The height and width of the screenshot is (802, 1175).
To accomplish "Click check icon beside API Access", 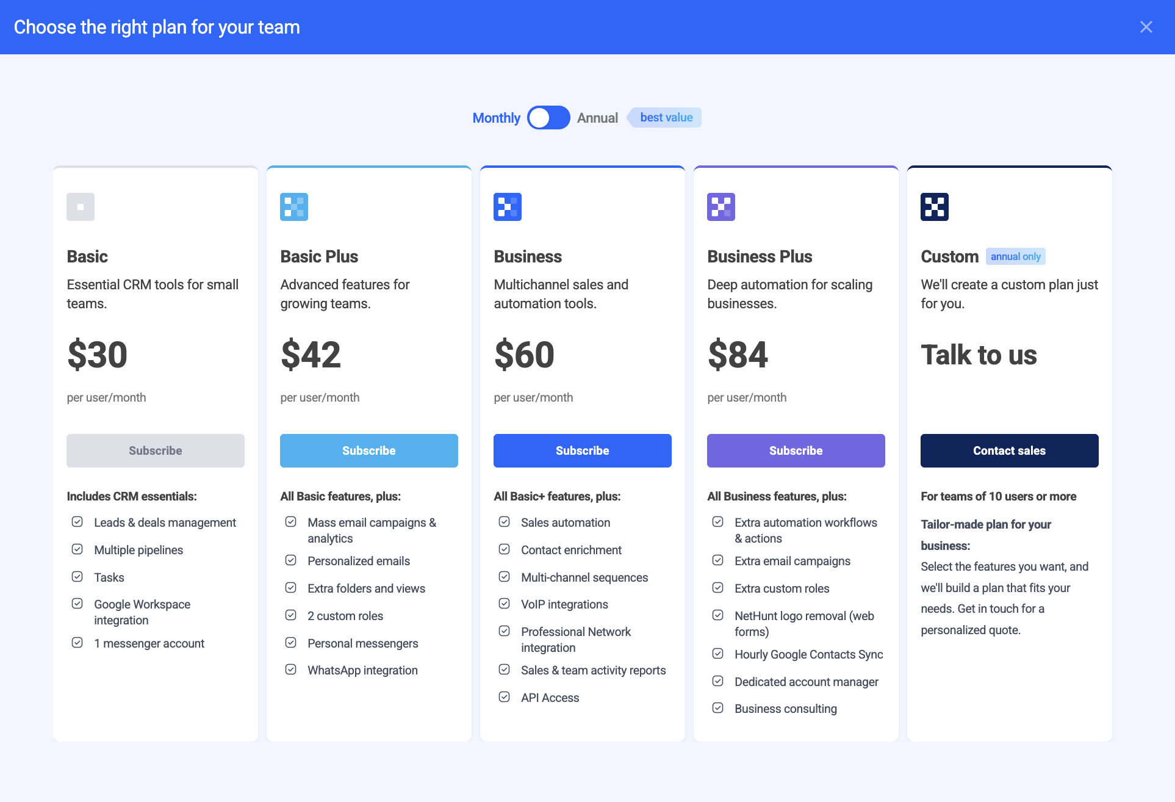I will (505, 697).
